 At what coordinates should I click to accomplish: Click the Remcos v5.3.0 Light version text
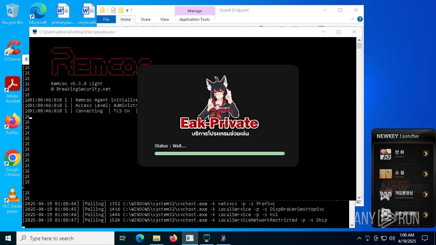(77, 83)
